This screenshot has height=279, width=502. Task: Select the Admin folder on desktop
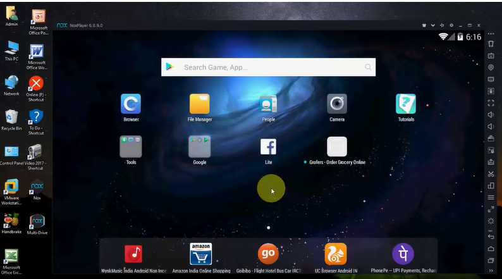pos(11,16)
